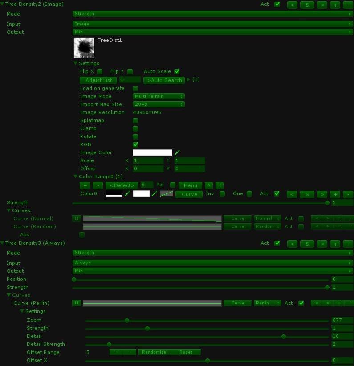Click the Perlin Zoom slider handle

pos(127,321)
